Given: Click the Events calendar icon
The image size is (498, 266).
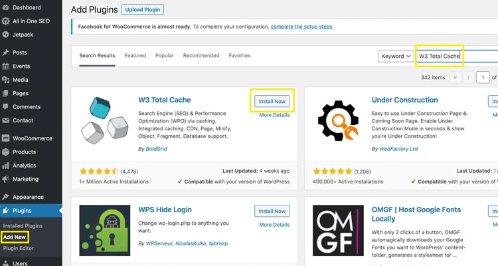Looking at the screenshot, I should point(5,66).
